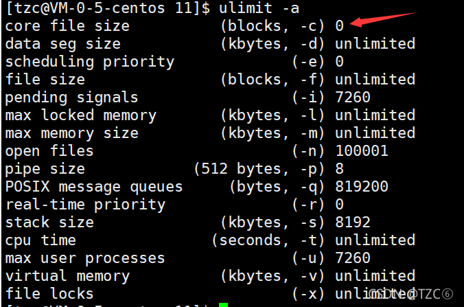This screenshot has height=307, width=464.
Task: Click the 'ulimit -a' command text
Action: [259, 8]
